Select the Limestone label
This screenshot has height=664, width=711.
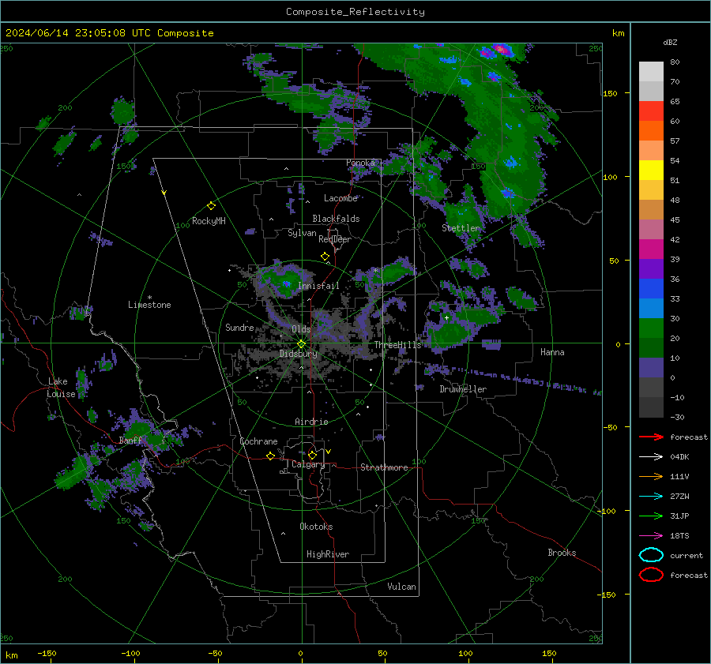pos(149,305)
